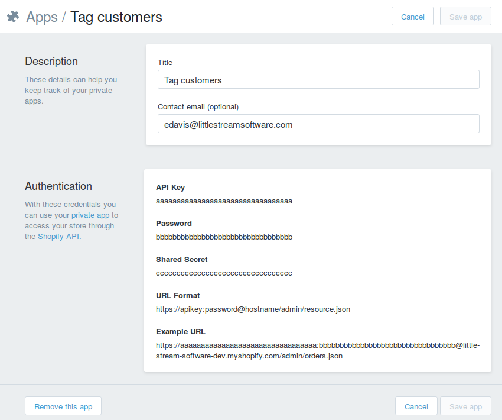
Task: Click the Shared Secret label
Action: tap(181, 259)
